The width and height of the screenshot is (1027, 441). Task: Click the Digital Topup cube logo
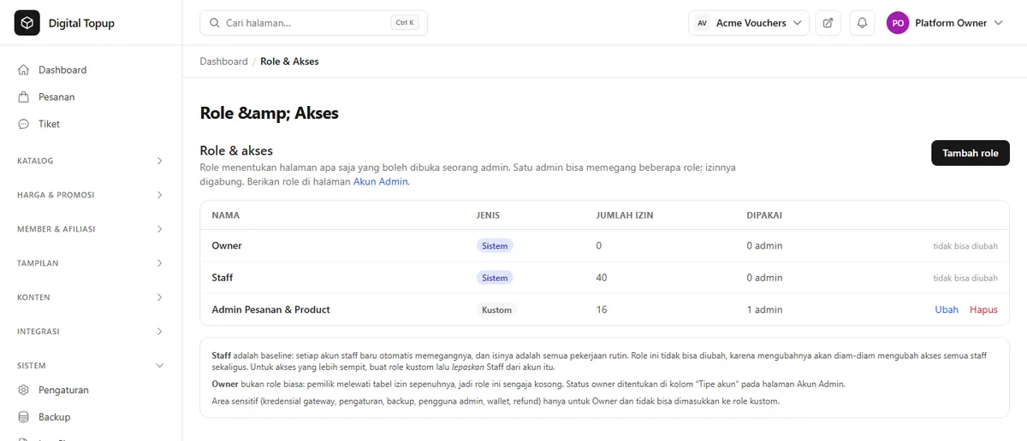(x=27, y=23)
